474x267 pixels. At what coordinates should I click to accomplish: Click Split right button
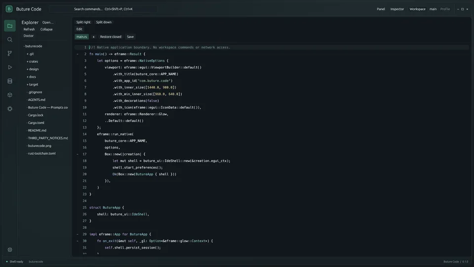pyautogui.click(x=83, y=22)
